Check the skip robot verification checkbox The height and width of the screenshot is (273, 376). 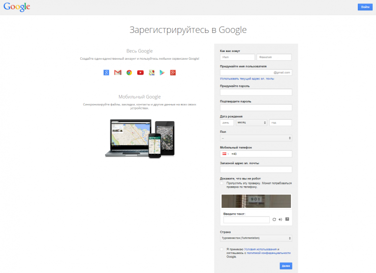(222, 183)
